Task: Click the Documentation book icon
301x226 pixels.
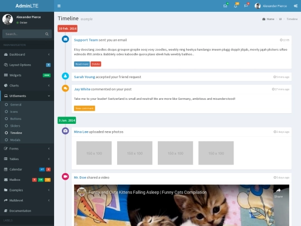Action: 6,211
